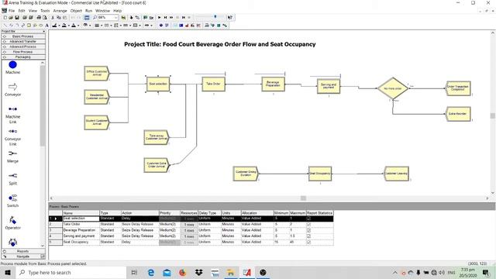Image resolution: width=496 pixels, height=279 pixels.
Task: Open the Edit menu
Action: coord(22,10)
